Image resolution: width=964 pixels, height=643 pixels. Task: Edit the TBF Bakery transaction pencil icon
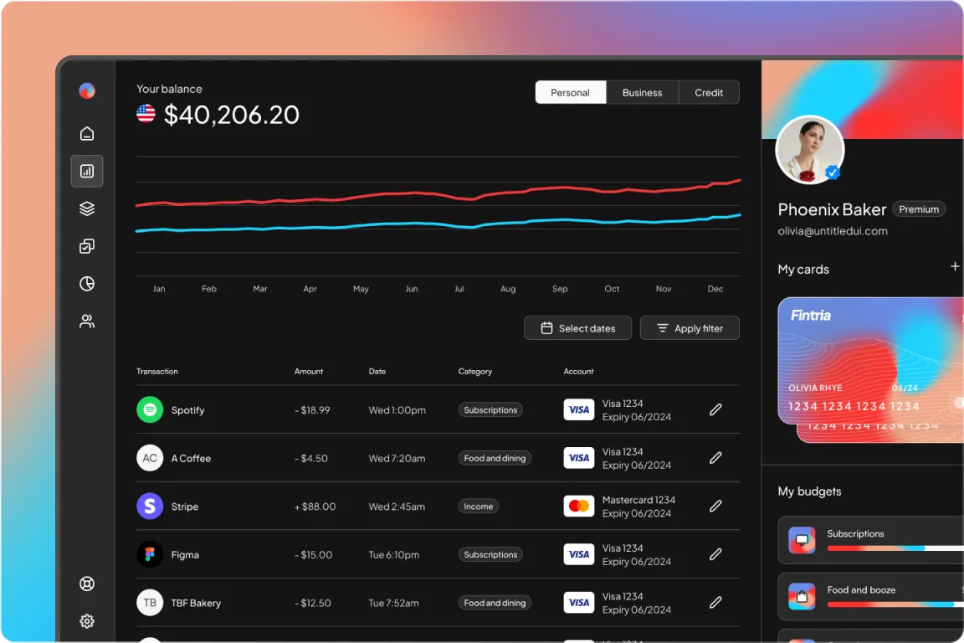coord(715,602)
